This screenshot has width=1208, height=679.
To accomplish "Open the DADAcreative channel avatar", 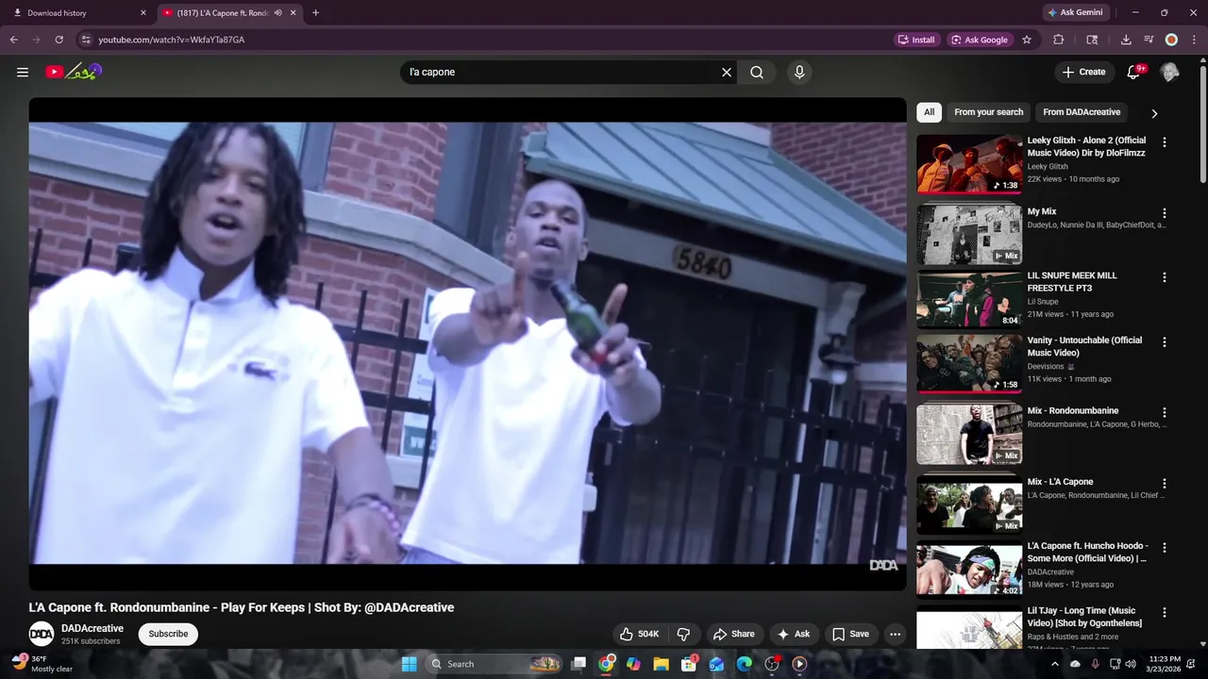I will [x=42, y=634].
